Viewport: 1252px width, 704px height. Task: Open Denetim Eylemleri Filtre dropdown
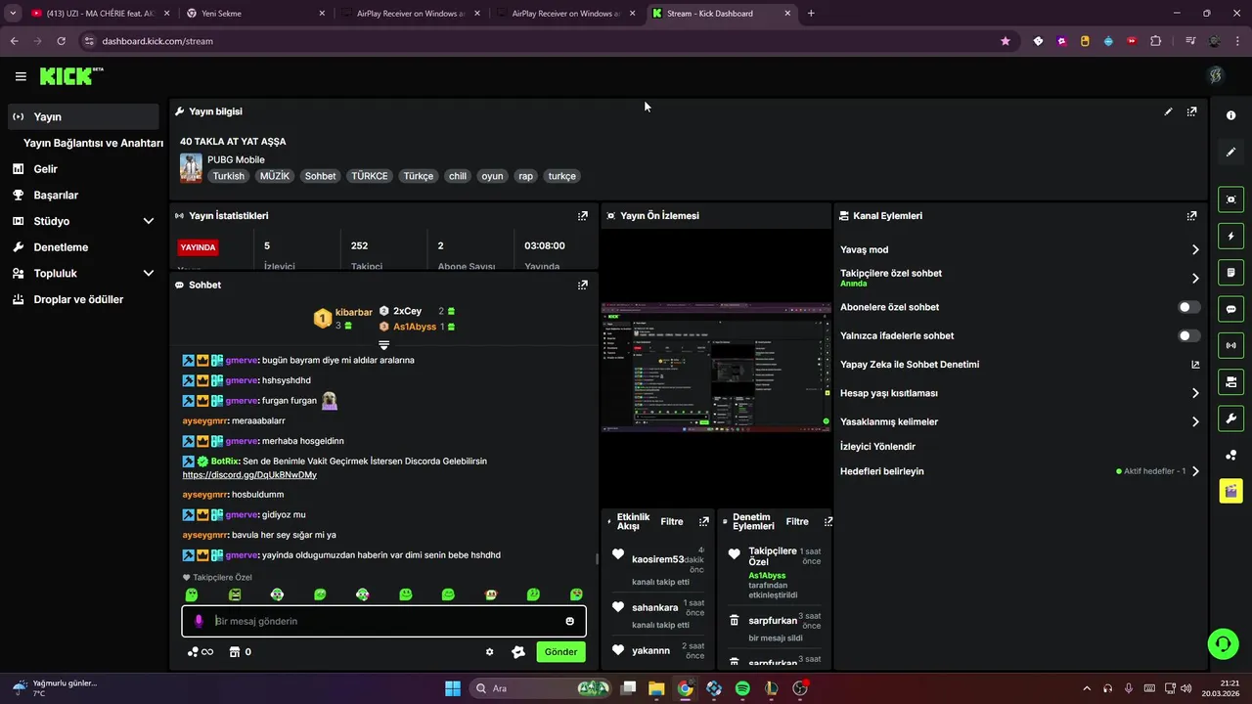797,522
